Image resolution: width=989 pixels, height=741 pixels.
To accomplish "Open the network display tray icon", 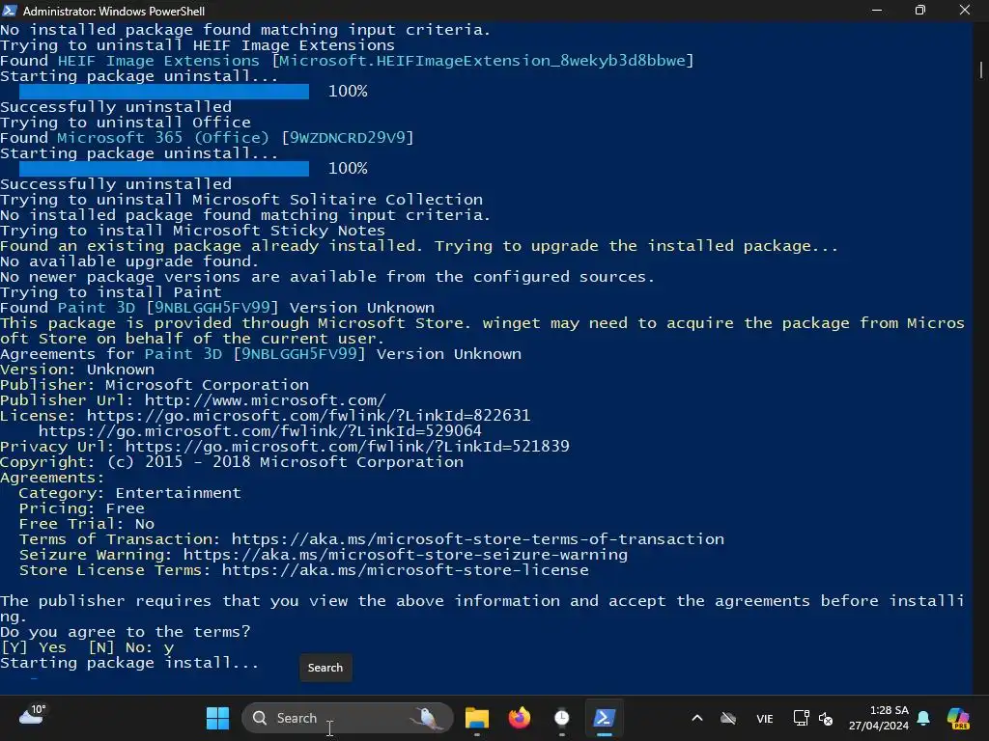I will click(x=801, y=718).
